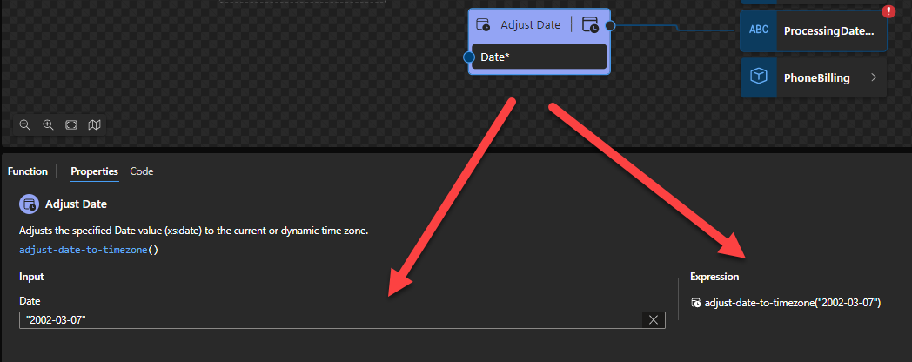Click the calendar-clock icon on node's right side
This screenshot has height=362, width=912.
click(x=590, y=25)
